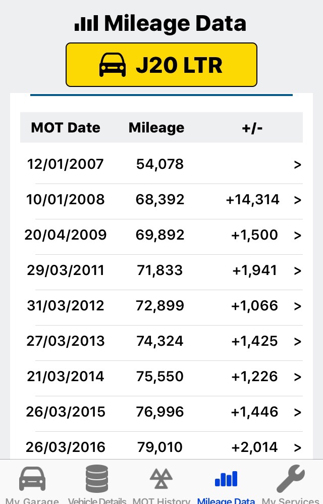This screenshot has width=323, height=504.
Task: Open Vehicle Details database icon
Action: pyautogui.click(x=97, y=479)
